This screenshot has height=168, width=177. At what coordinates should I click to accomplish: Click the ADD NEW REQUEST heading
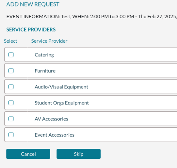point(33,4)
